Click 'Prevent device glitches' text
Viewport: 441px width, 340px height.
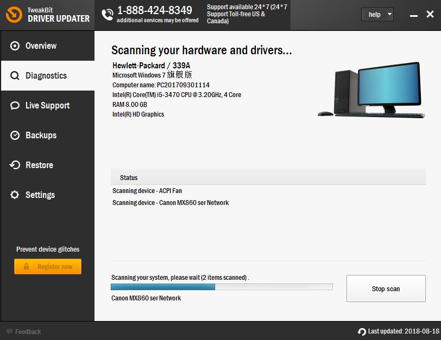(x=48, y=249)
